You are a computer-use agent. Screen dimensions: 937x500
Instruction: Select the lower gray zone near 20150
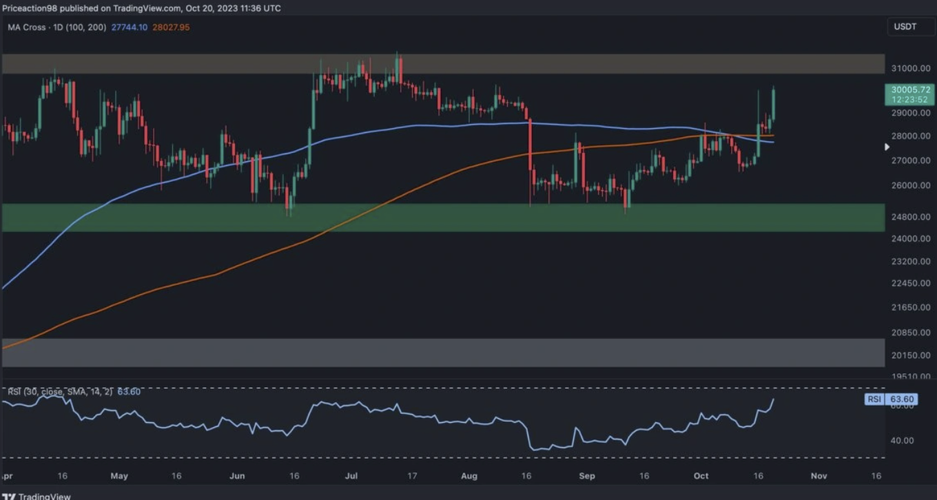coord(442,352)
